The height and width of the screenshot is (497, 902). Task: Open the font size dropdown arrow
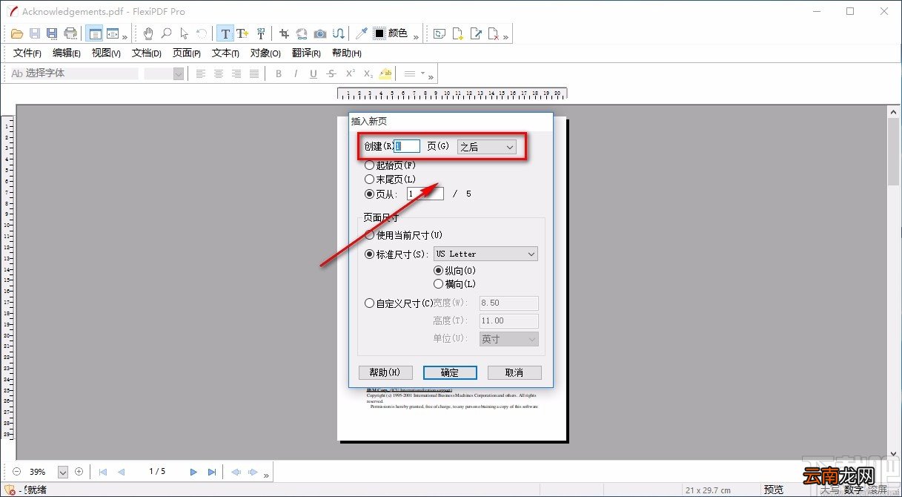coord(179,73)
